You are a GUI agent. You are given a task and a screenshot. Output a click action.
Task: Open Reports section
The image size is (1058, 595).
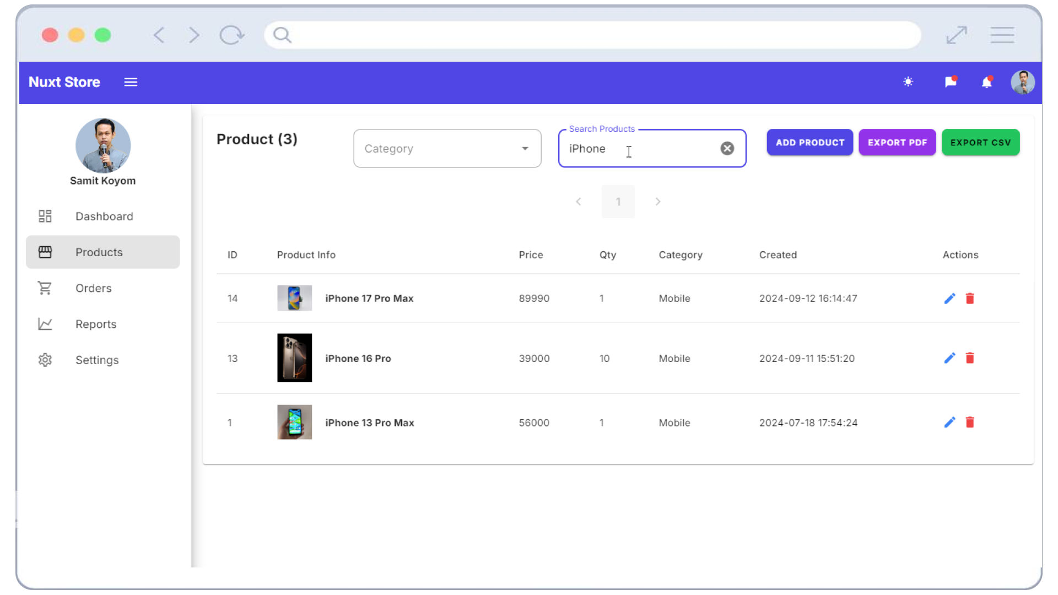tap(103, 324)
